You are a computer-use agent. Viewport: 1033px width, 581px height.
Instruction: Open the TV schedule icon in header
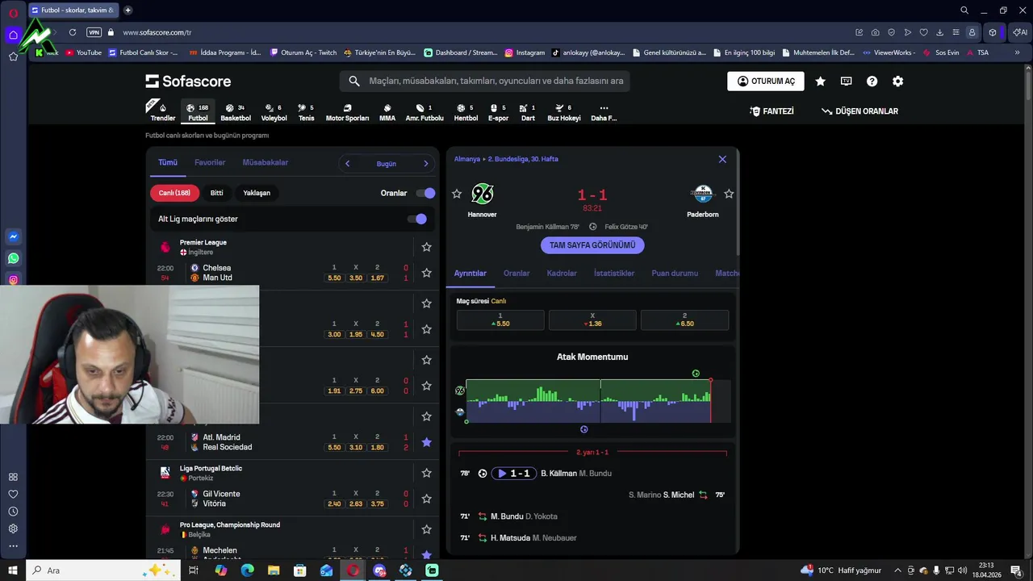pyautogui.click(x=846, y=82)
